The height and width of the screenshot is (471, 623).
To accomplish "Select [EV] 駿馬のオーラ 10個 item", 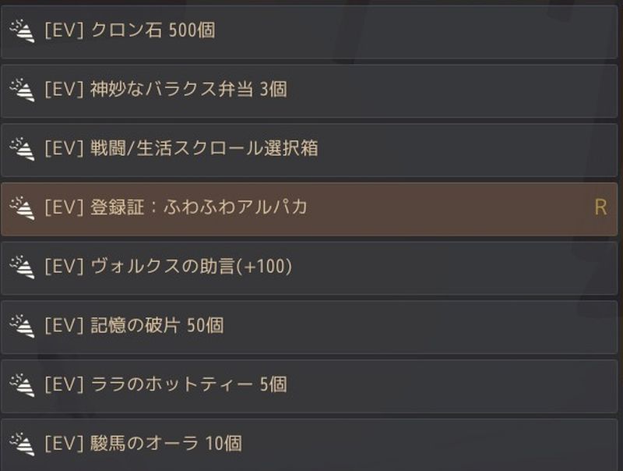I will [311, 444].
